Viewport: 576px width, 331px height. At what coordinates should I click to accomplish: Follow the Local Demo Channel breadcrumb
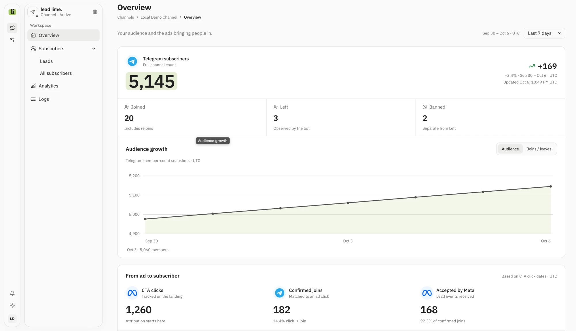pos(159,18)
